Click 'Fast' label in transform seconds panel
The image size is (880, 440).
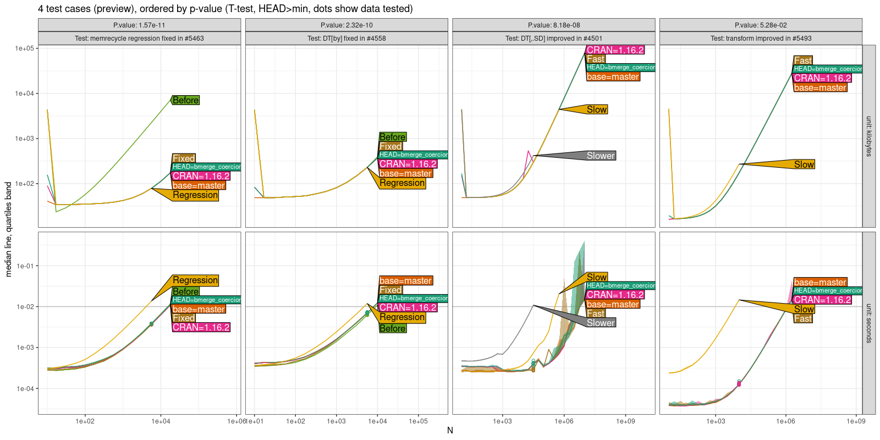point(803,318)
